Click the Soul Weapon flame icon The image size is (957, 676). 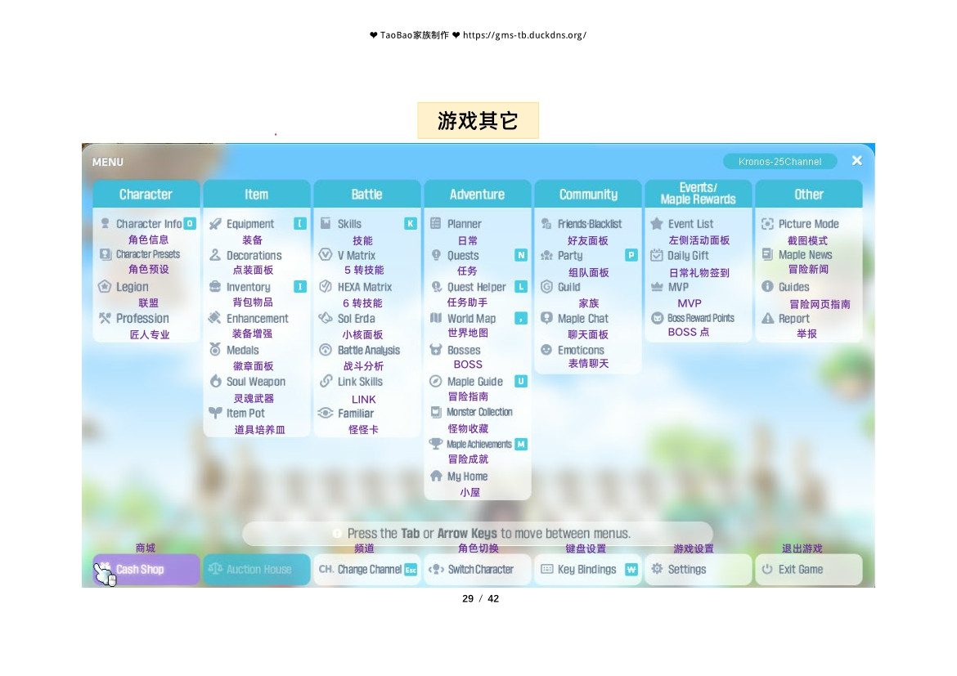tap(215, 382)
